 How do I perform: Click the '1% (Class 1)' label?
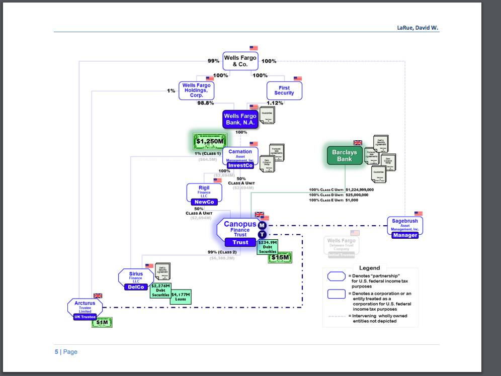pyautogui.click(x=208, y=153)
